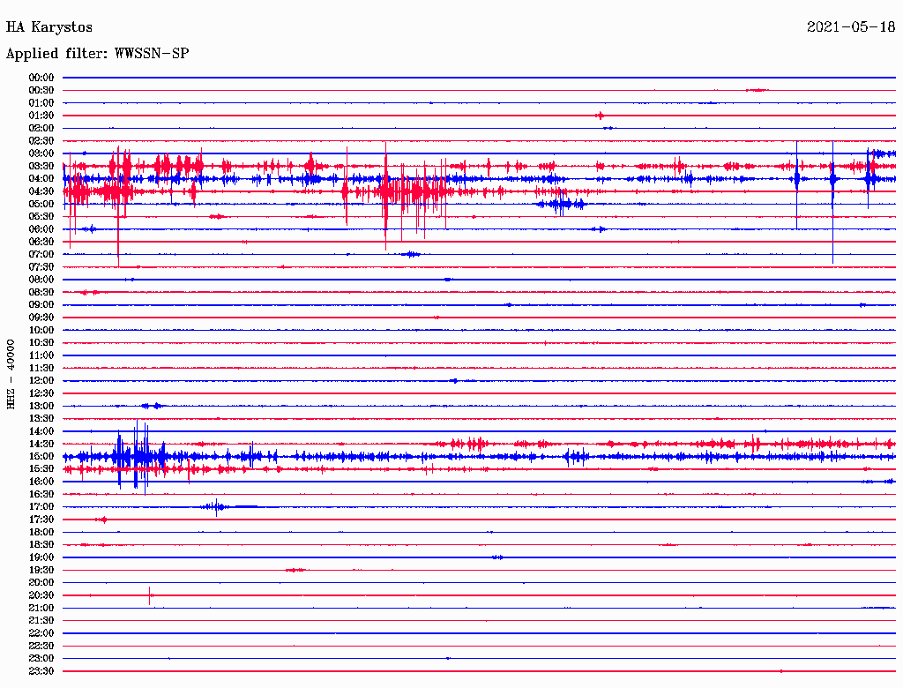The width and height of the screenshot is (903, 688).
Task: Click the Applied filter WWSSN-SP text
Action: [97, 54]
